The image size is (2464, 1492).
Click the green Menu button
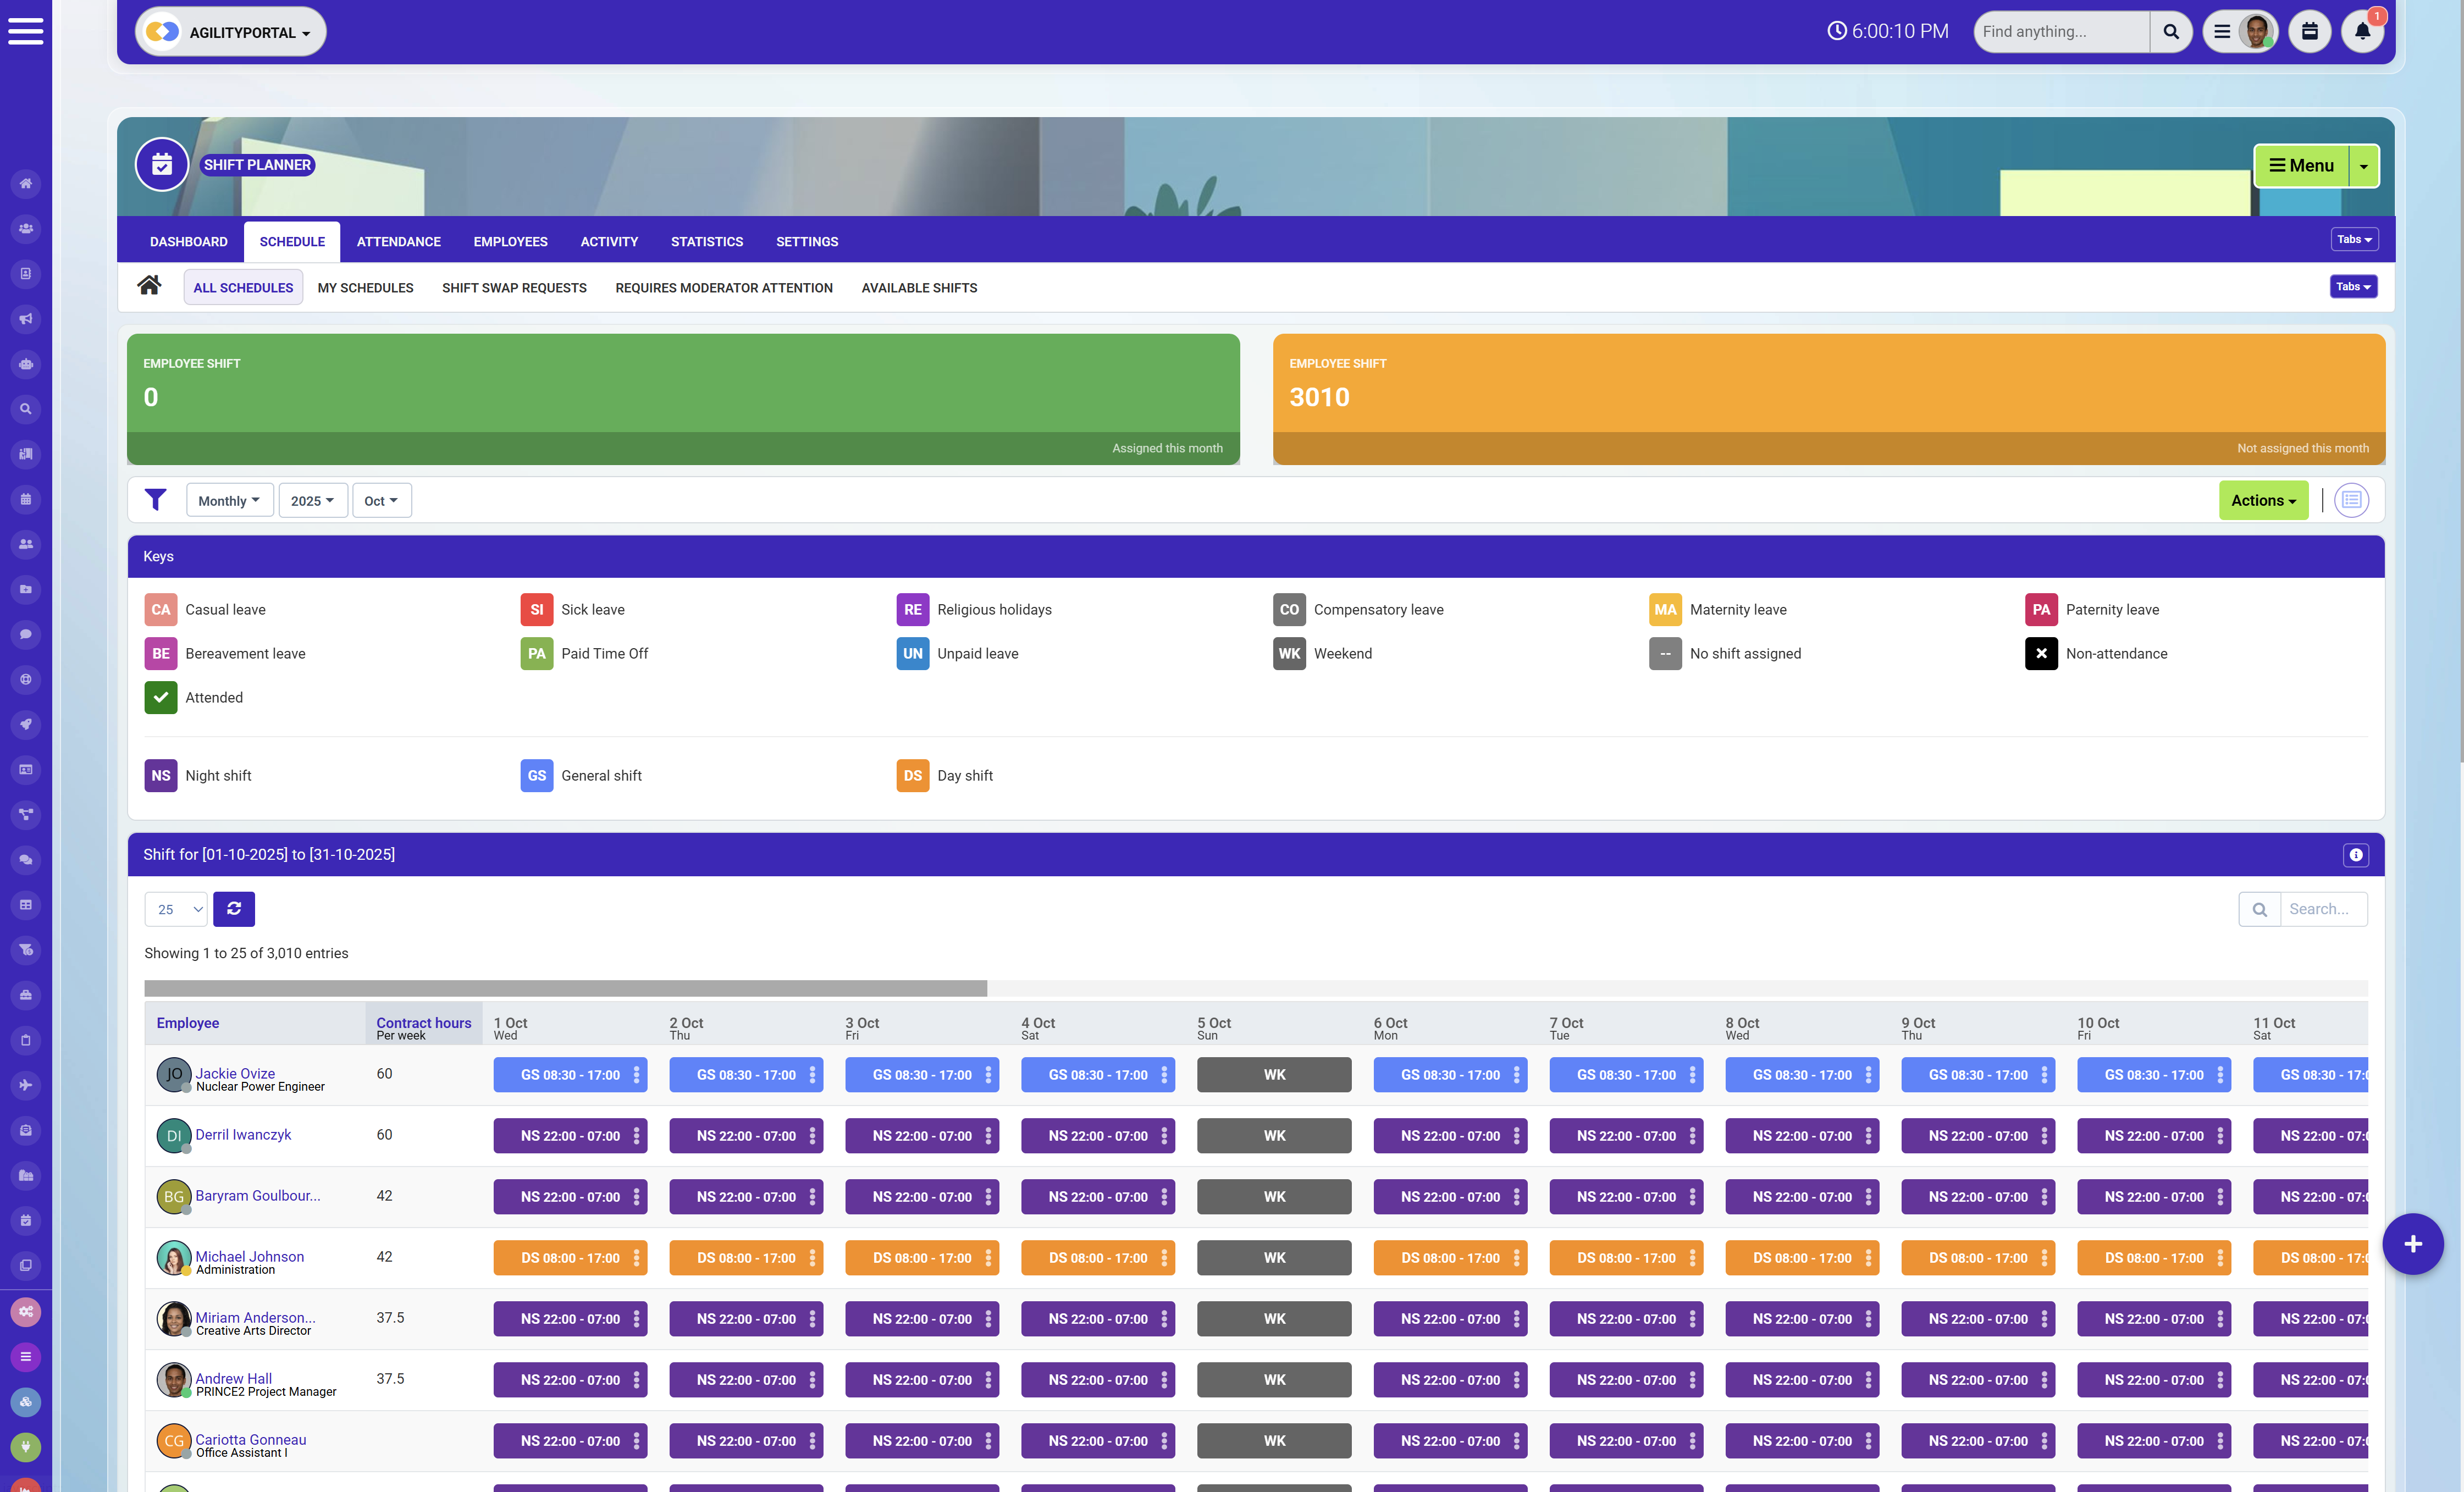pos(2301,166)
